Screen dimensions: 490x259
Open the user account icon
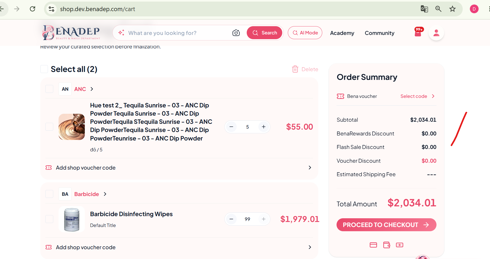[436, 33]
